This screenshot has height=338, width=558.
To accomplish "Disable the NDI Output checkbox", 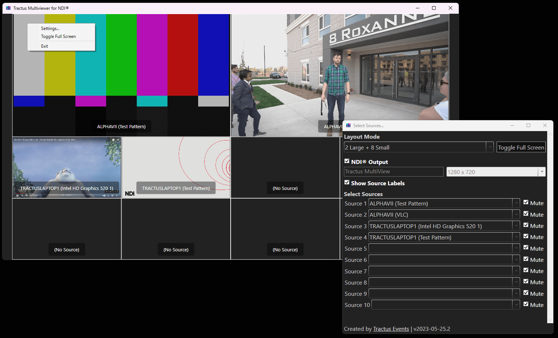I will click(x=347, y=161).
